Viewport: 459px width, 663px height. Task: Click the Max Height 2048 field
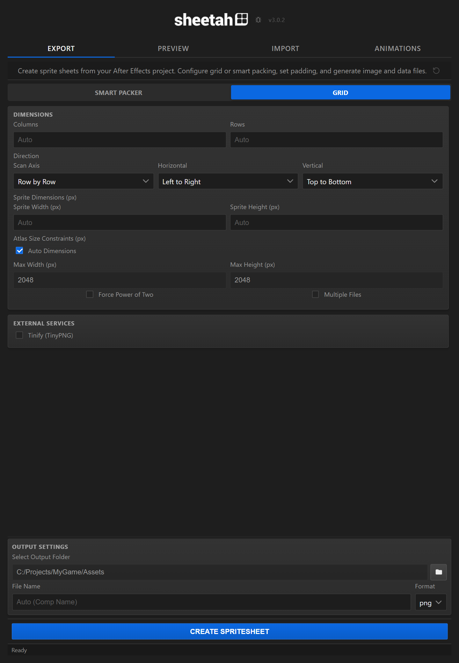pyautogui.click(x=337, y=280)
